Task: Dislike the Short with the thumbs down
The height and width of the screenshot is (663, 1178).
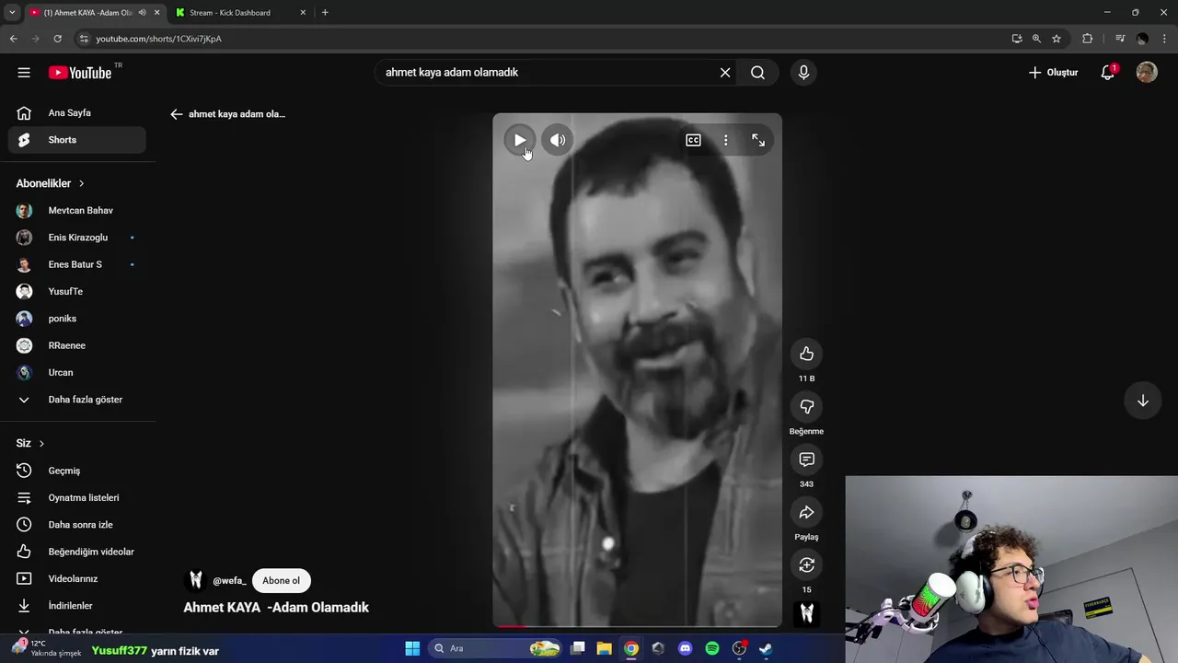Action: coord(806,406)
